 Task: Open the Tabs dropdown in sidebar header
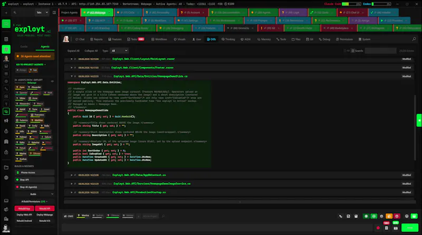[x=42, y=12]
